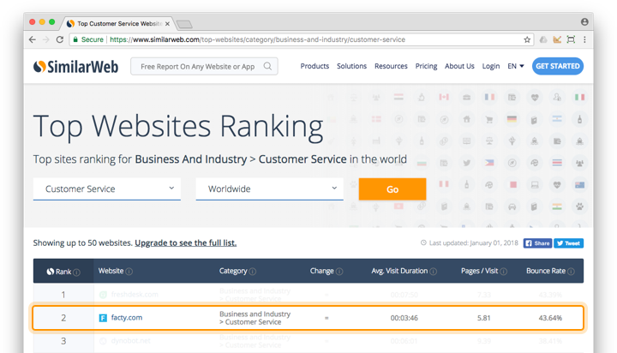
Task: Open the Customer Service category dropdown
Action: pyautogui.click(x=106, y=188)
